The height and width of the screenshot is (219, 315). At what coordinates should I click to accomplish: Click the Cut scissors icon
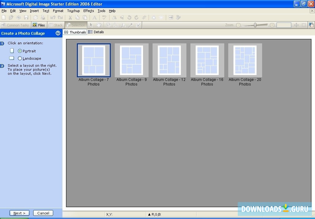(x=70, y=18)
